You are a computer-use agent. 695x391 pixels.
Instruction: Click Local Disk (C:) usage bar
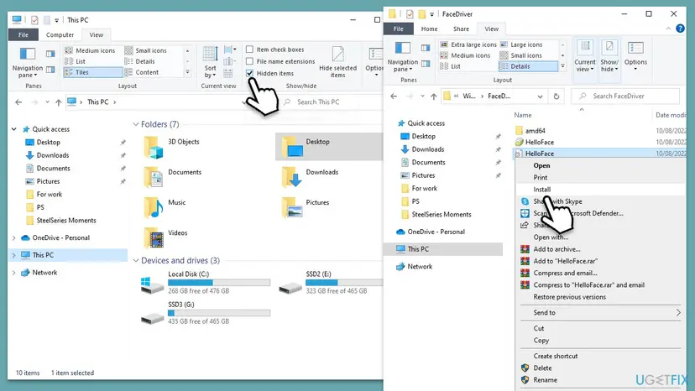pyautogui.click(x=219, y=283)
